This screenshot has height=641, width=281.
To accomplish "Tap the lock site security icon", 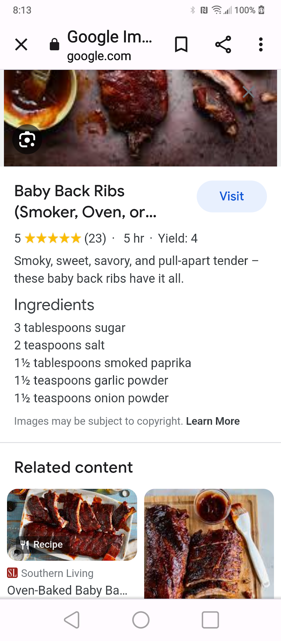I will click(x=54, y=45).
